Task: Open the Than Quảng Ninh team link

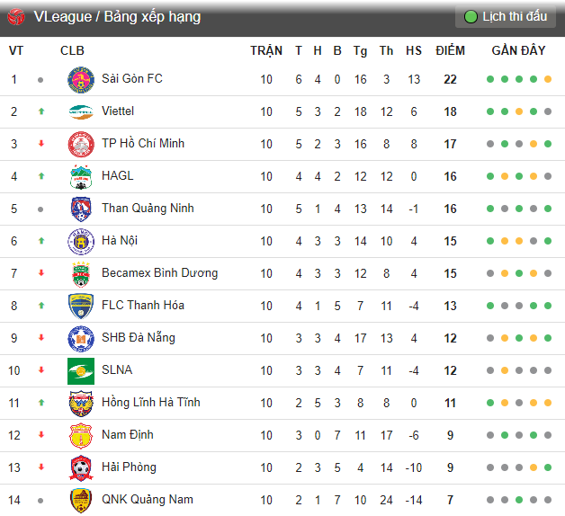Action: click(x=148, y=209)
